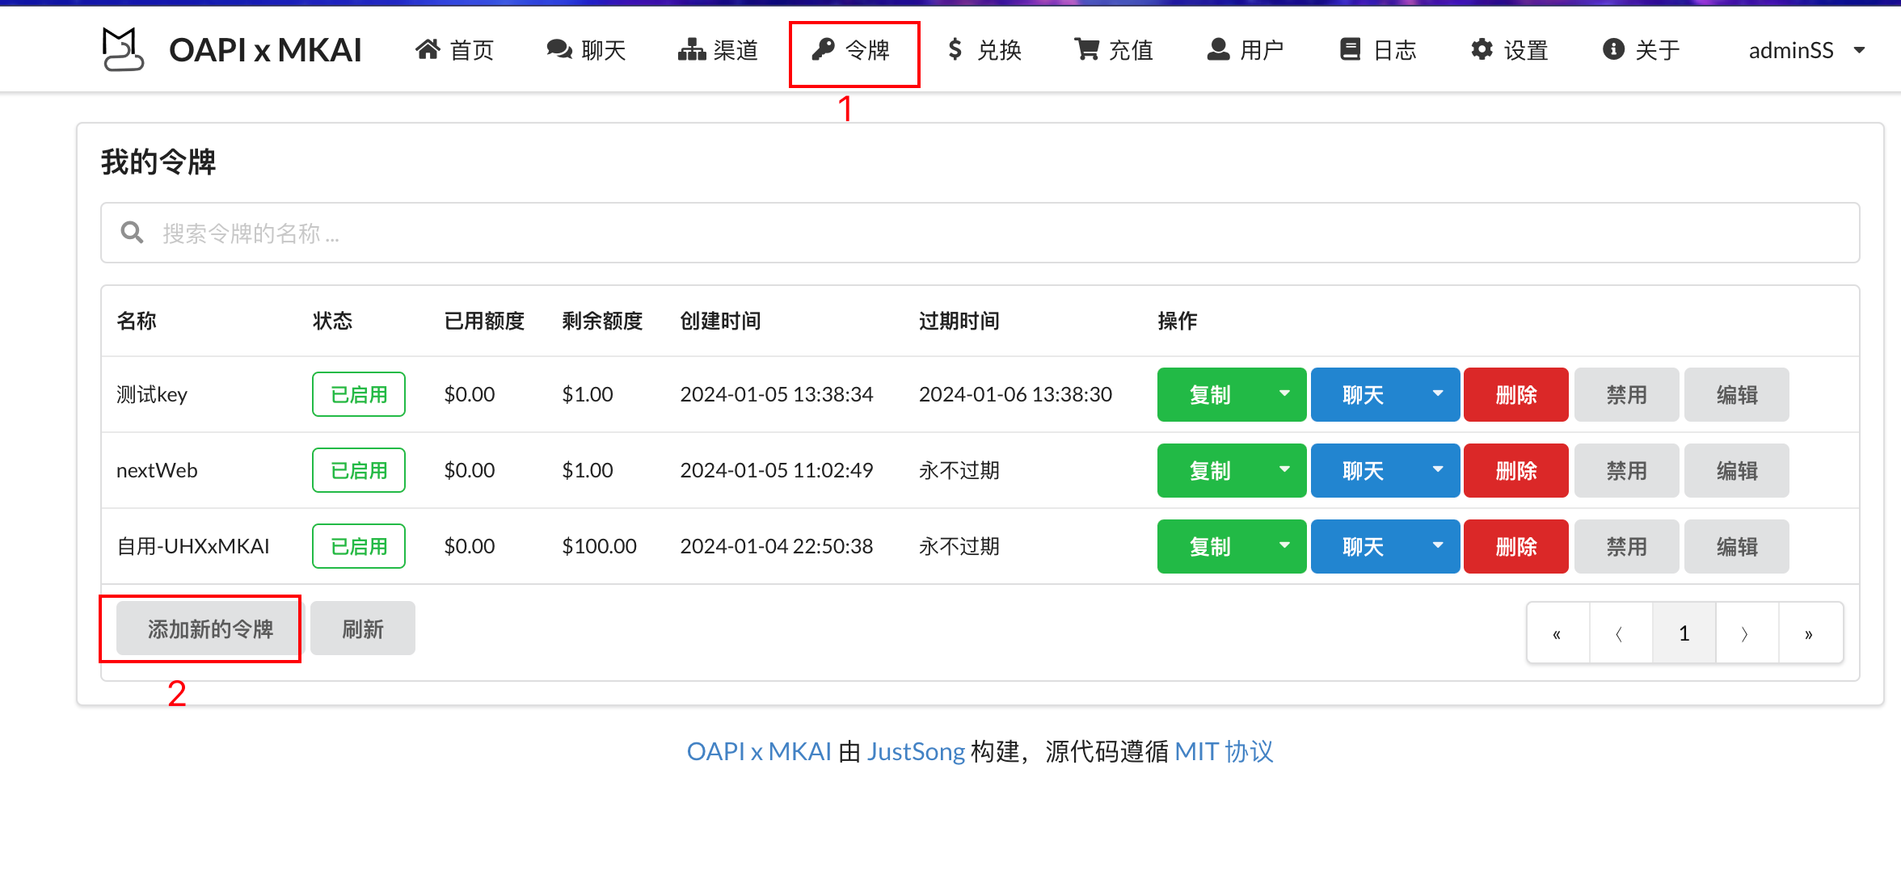Focus the 搜索令牌的名称 search field
The image size is (1901, 887).
980,233
